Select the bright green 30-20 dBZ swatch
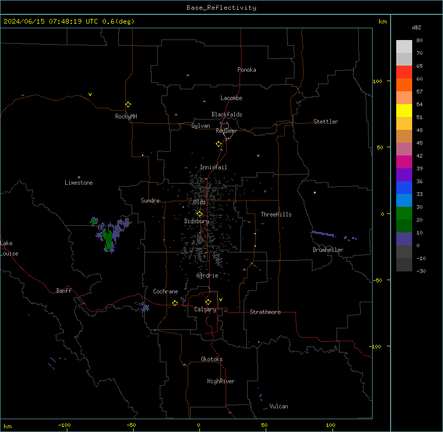 (404, 213)
